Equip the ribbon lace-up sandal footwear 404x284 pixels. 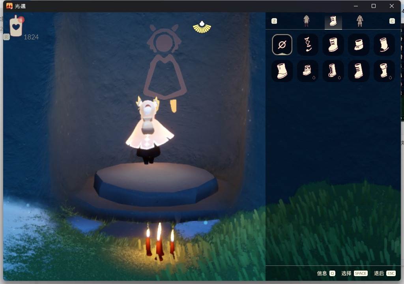click(x=308, y=45)
